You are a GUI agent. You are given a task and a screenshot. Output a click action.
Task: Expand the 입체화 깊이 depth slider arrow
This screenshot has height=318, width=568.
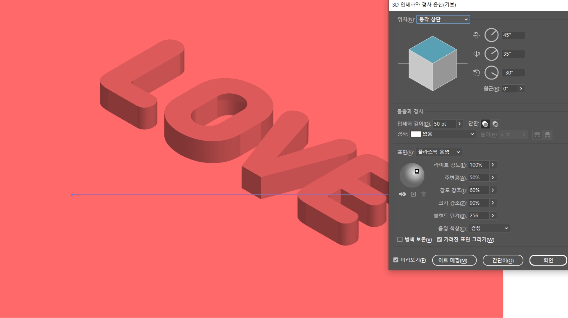(x=460, y=124)
